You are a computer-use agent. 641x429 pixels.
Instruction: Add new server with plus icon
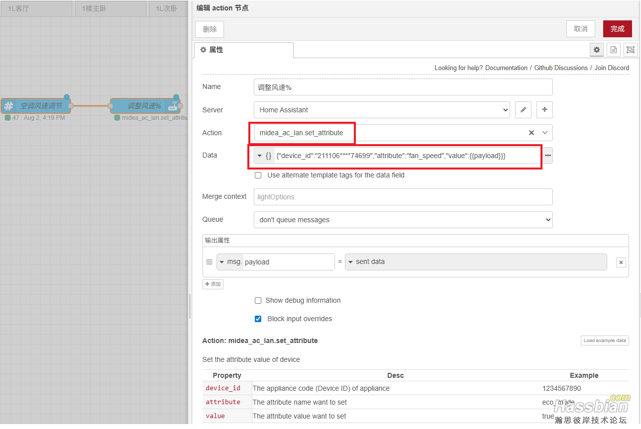(544, 110)
